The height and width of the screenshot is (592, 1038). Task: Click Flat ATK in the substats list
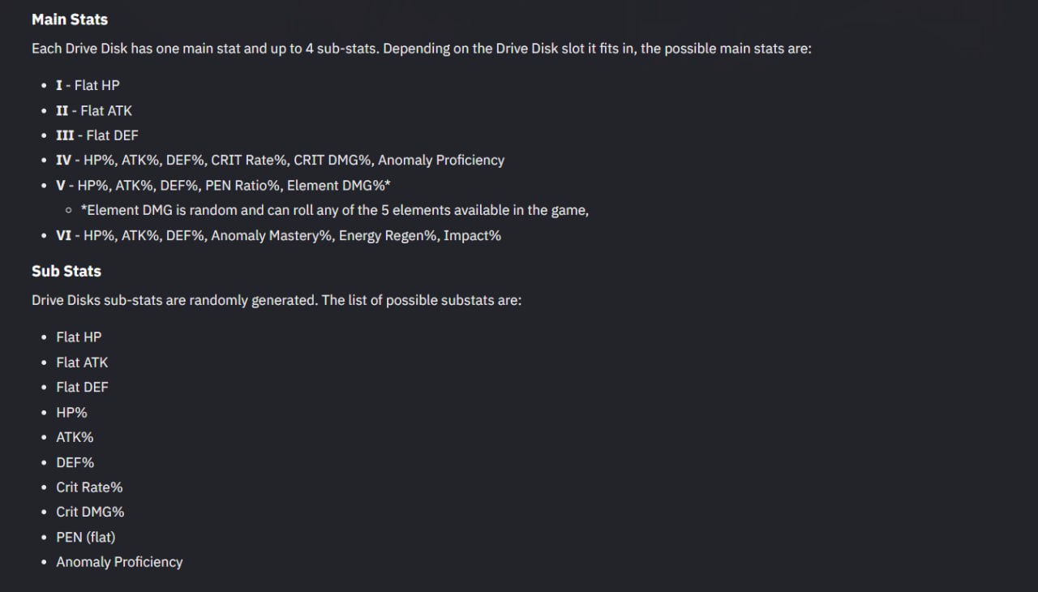[x=82, y=362]
